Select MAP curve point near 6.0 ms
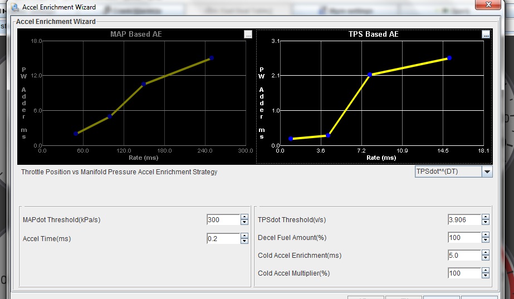The height and width of the screenshot is (299, 514). click(x=110, y=116)
